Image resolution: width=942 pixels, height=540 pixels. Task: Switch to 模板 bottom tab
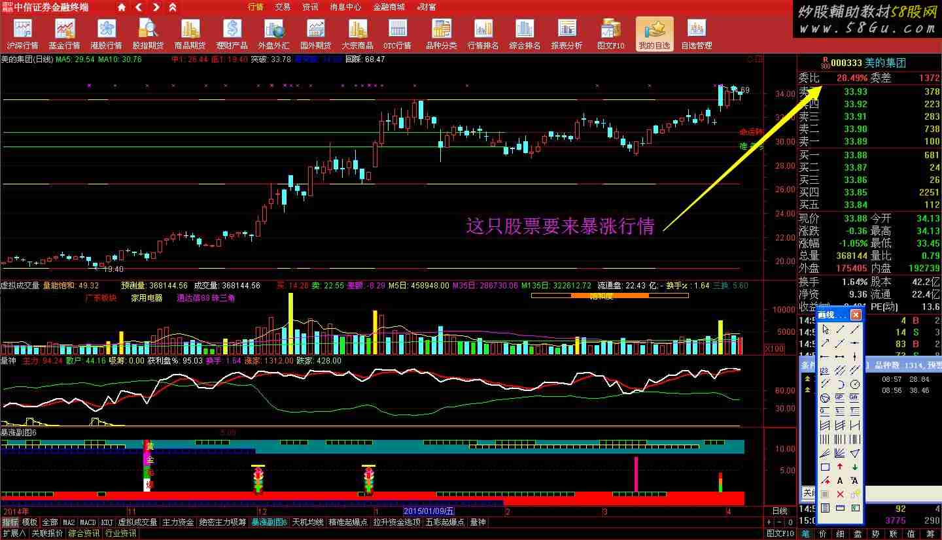click(x=29, y=522)
